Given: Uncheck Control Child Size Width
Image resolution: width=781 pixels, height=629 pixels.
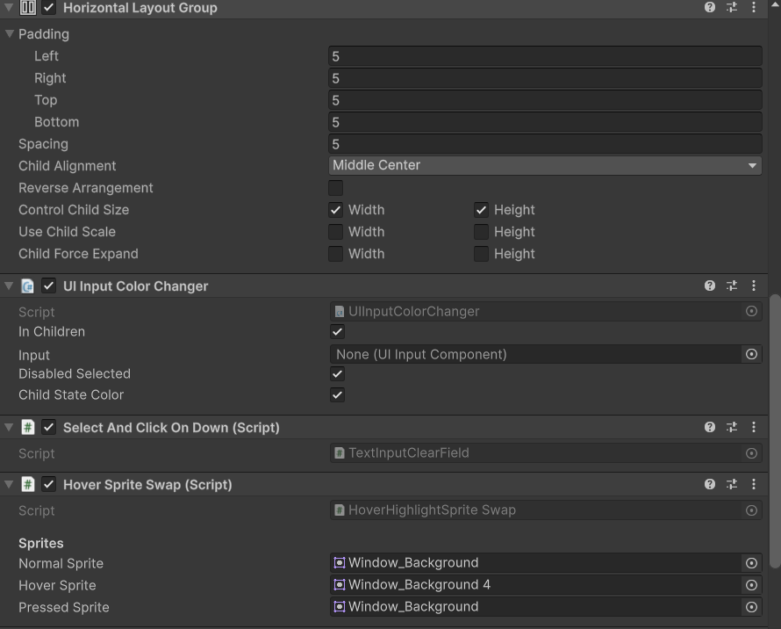Looking at the screenshot, I should [335, 210].
